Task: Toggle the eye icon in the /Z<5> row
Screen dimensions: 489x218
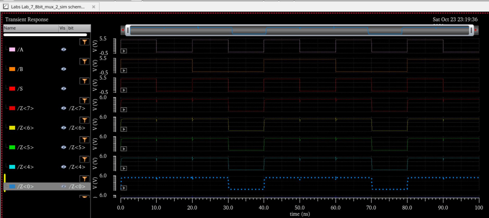Action: tap(64, 147)
